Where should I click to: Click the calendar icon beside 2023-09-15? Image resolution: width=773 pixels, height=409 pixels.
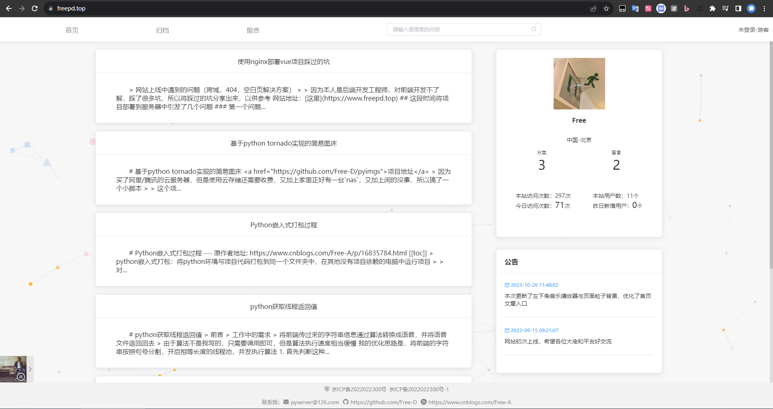pos(507,331)
